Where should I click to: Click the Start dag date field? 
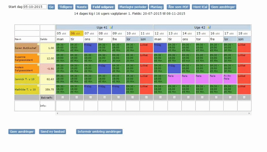click(x=35, y=7)
